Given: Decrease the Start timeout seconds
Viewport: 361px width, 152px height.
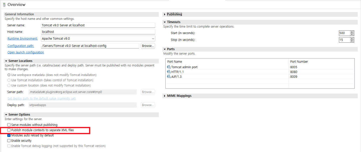Looking at the screenshot, I should click(352, 34).
